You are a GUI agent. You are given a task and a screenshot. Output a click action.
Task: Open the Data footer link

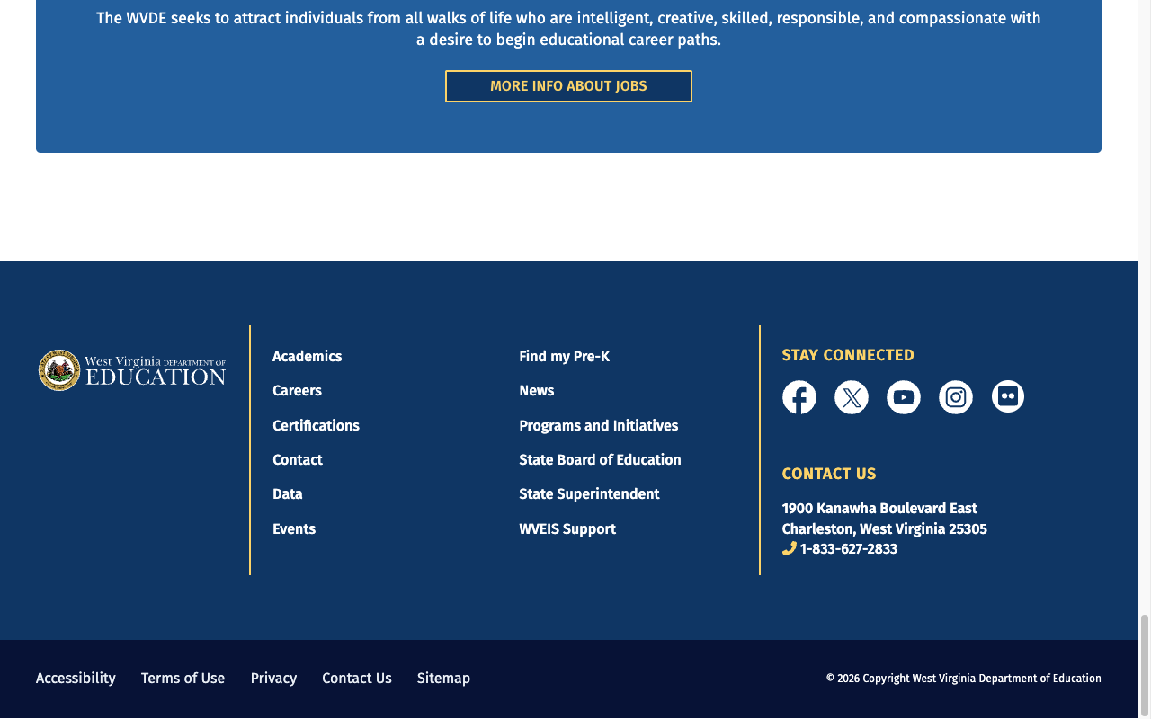click(288, 494)
